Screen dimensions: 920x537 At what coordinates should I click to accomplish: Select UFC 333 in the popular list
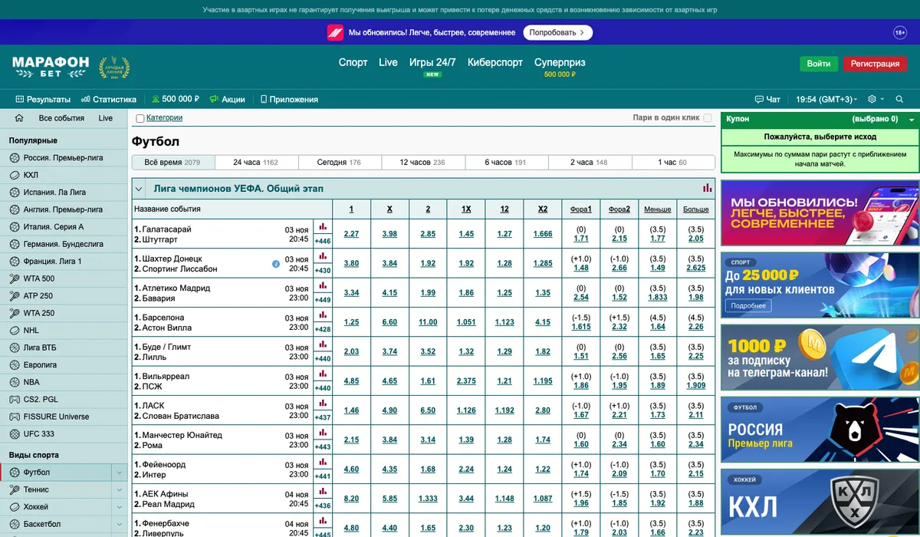pos(64,433)
